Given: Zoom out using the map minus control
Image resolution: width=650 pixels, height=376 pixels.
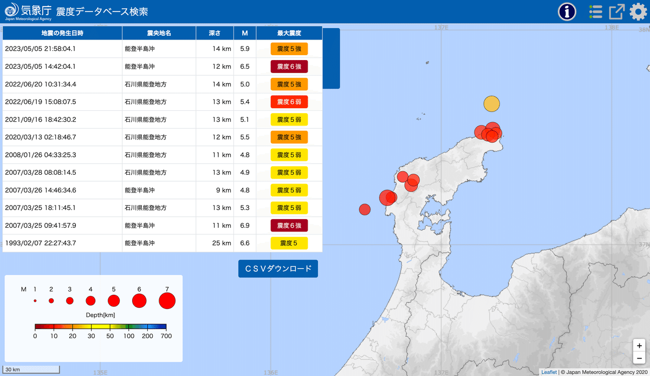Looking at the screenshot, I should coord(639,358).
